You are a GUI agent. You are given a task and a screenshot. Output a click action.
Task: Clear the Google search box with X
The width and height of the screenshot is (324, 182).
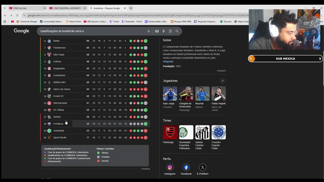[x=149, y=31]
